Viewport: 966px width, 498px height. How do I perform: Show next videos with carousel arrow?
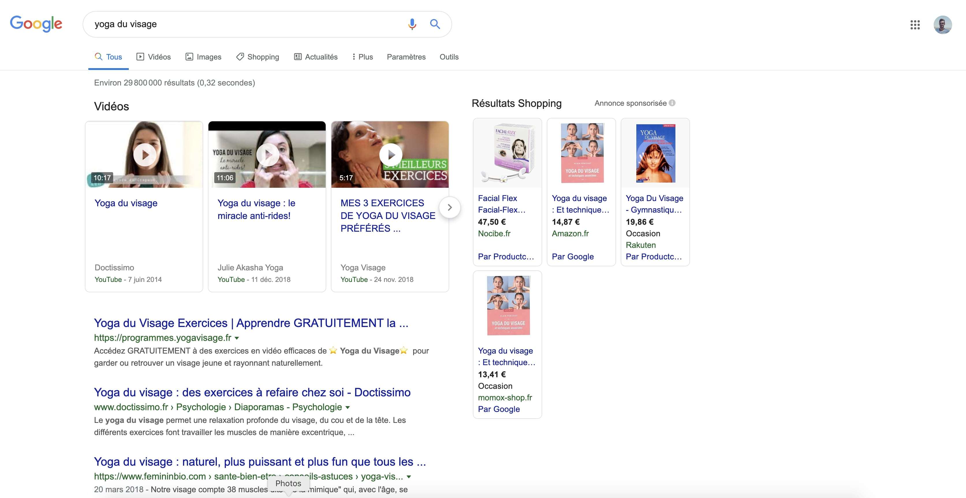point(450,207)
